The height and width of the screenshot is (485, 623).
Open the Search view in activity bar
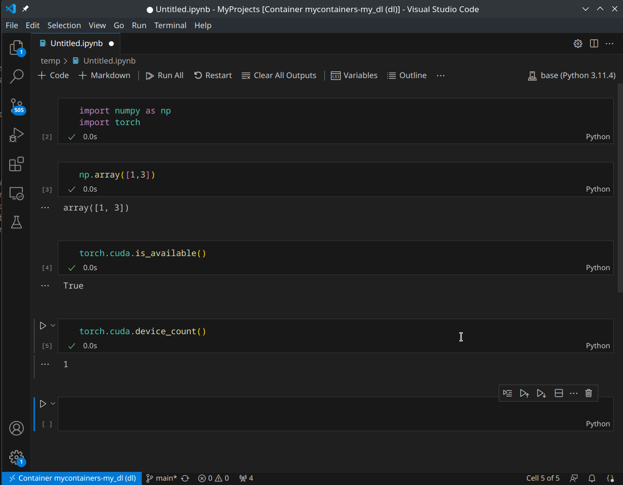(17, 76)
